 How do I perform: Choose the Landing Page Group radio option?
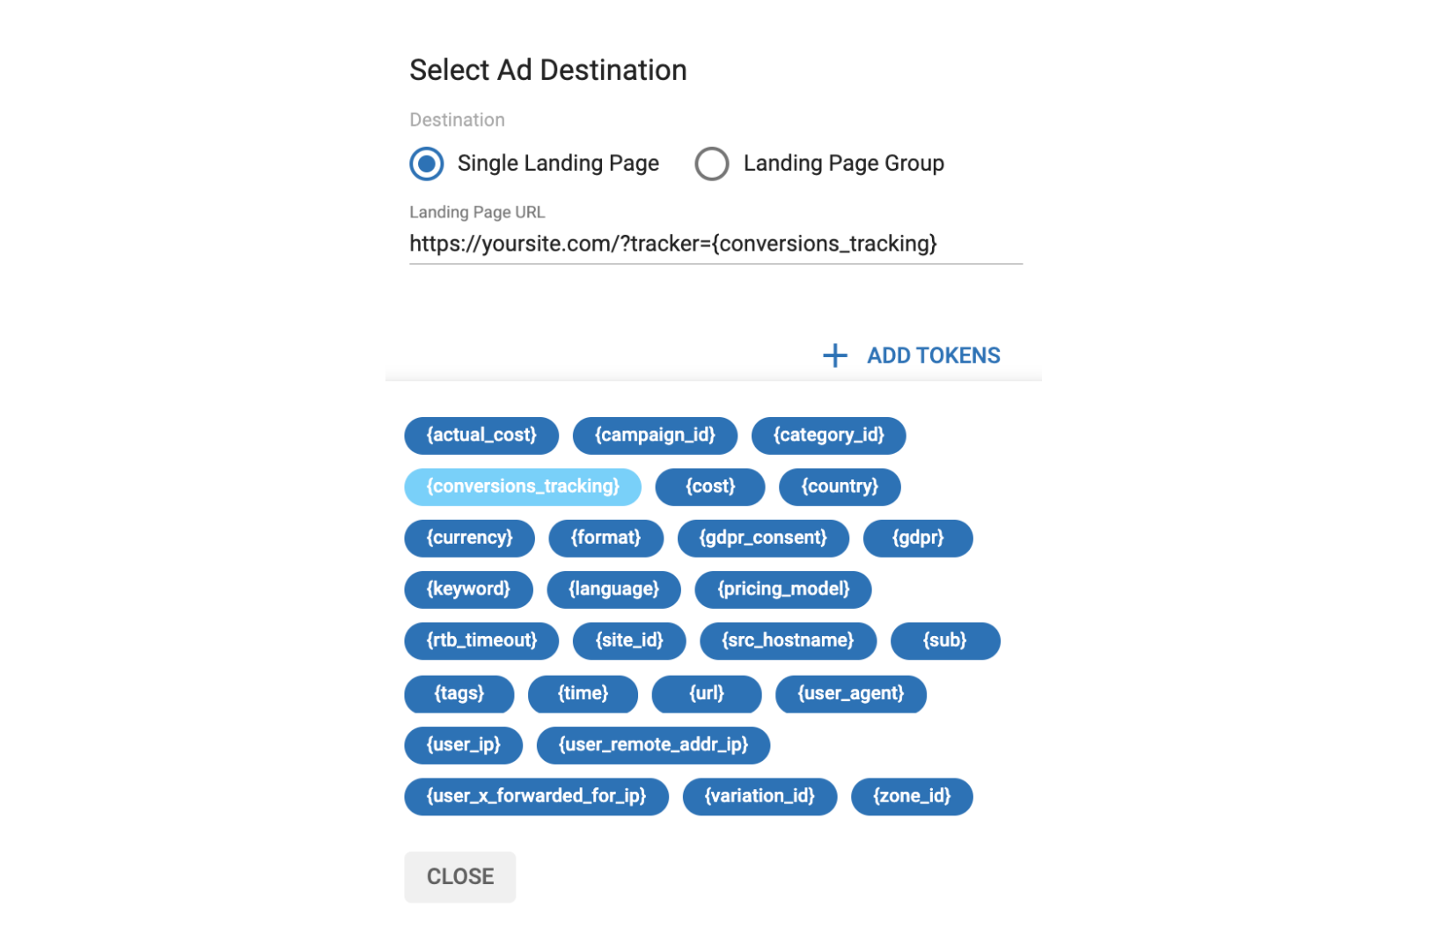coord(712,164)
